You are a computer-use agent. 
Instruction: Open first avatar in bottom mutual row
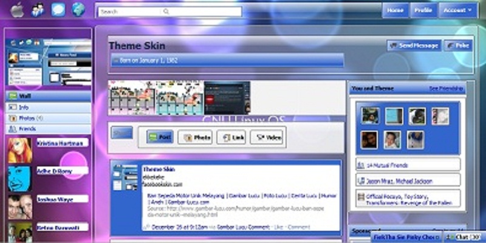(369, 140)
